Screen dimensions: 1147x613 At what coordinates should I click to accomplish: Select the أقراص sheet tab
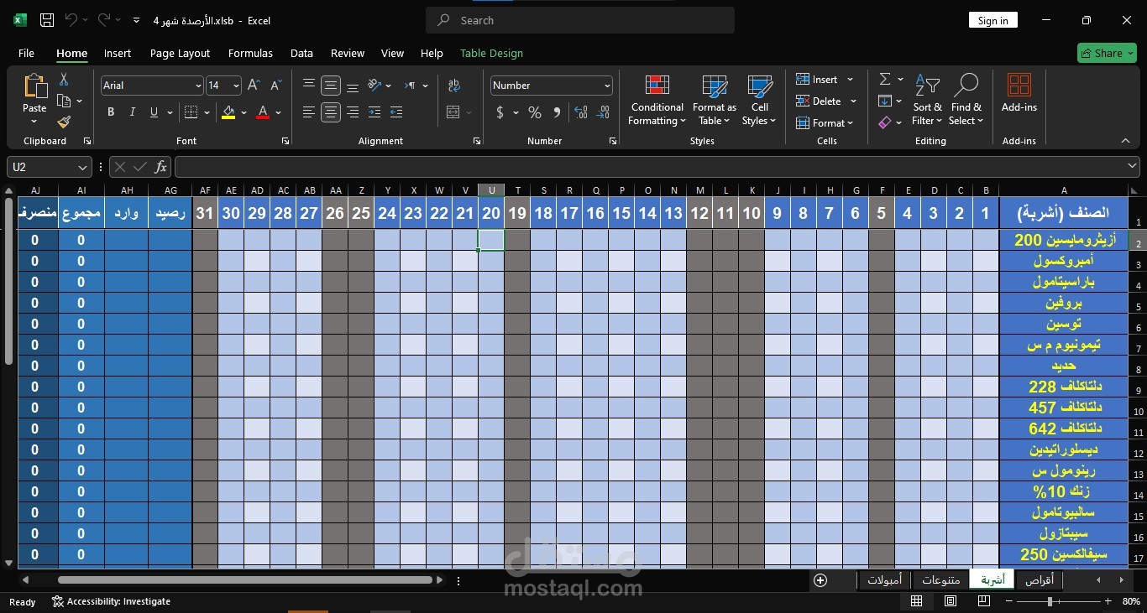(x=1039, y=580)
